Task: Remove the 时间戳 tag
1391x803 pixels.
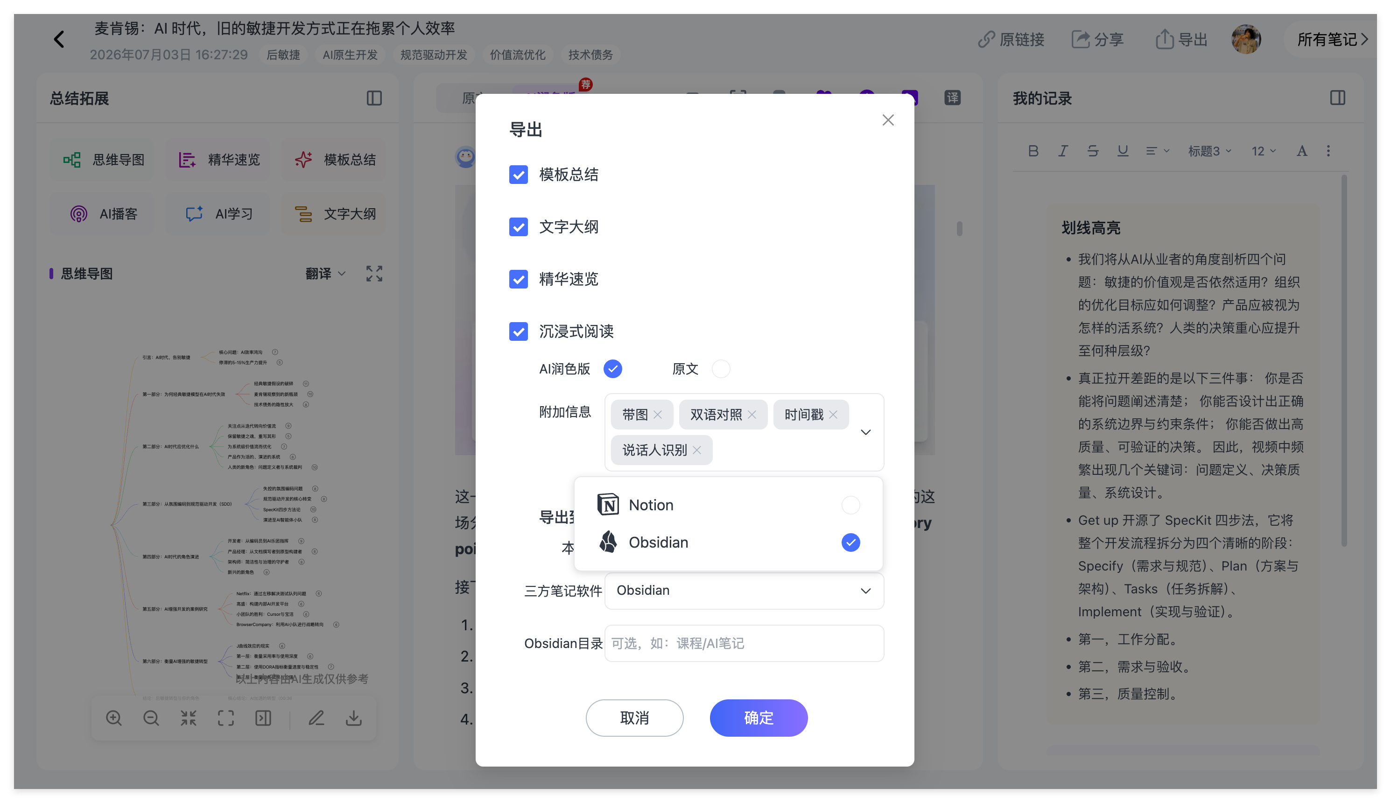Action: pos(833,415)
